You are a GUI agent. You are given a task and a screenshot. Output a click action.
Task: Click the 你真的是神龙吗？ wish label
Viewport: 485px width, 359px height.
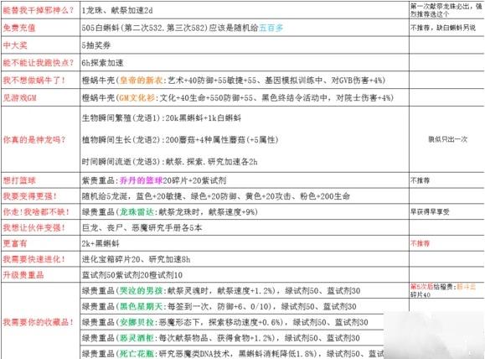[x=34, y=139]
